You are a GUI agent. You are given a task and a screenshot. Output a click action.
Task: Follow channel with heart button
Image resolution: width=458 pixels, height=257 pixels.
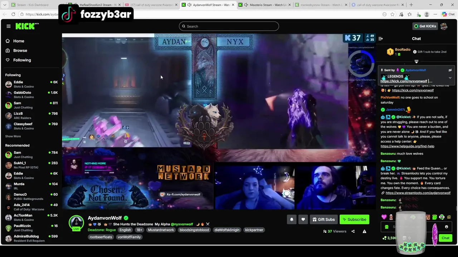coord(303,220)
